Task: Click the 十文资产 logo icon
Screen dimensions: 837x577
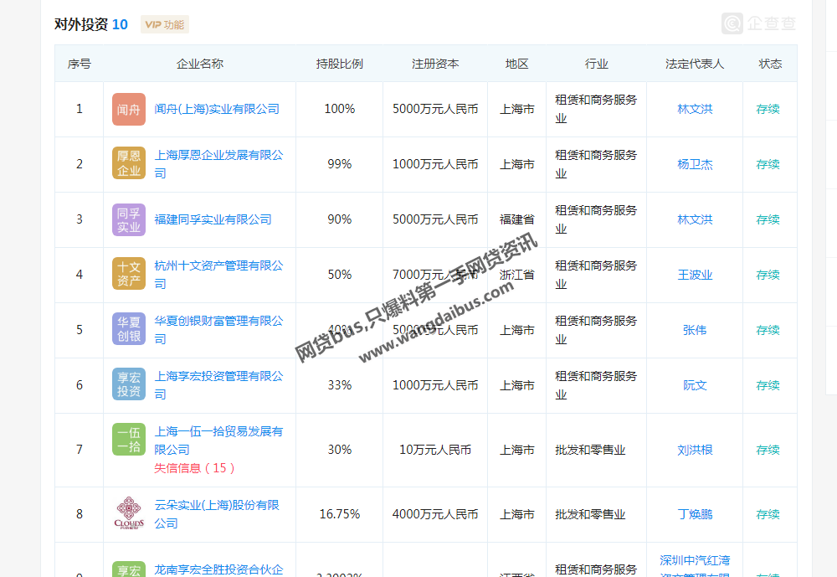Action: coord(128,274)
